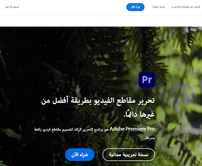The height and width of the screenshot is (166, 202).
Task: Click the word الفيديو in the main headline
Action: pos(104,101)
